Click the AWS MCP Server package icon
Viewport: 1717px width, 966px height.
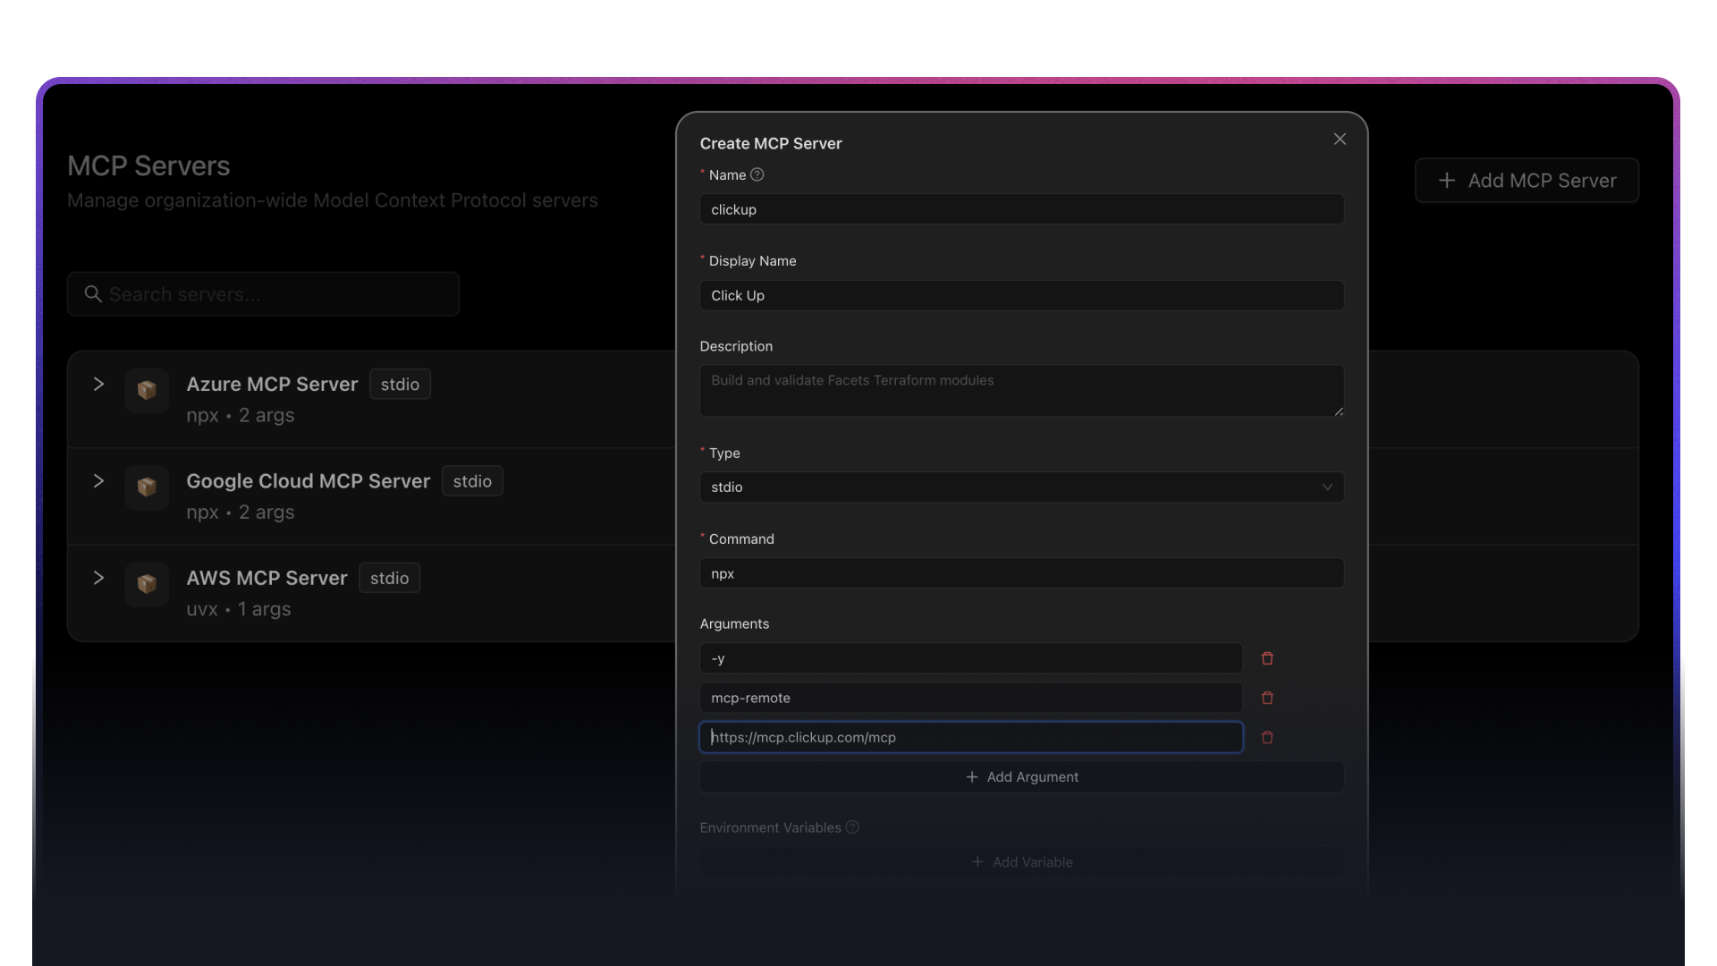point(146,584)
